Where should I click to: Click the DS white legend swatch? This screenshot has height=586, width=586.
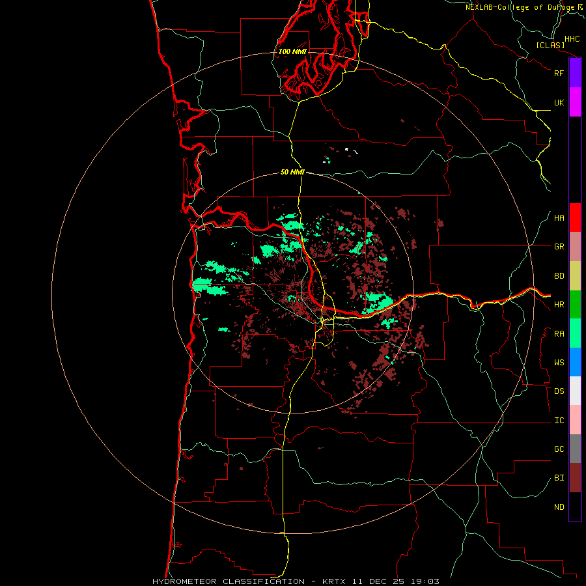click(575, 391)
